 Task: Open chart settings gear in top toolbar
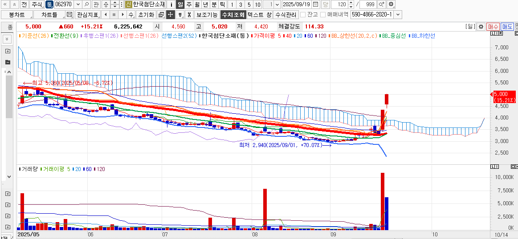click(391, 4)
